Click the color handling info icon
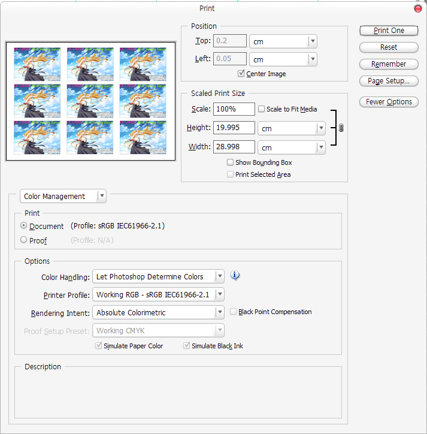 [235, 275]
